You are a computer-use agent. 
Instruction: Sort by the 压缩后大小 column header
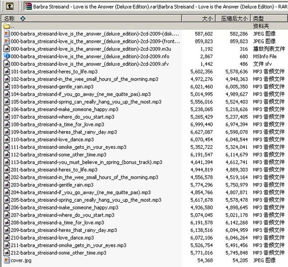coord(233,18)
